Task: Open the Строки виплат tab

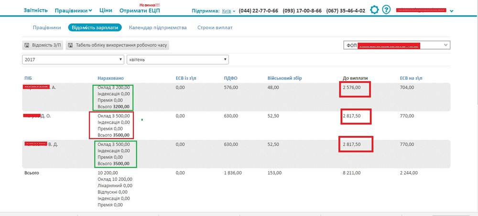Action: [215, 27]
